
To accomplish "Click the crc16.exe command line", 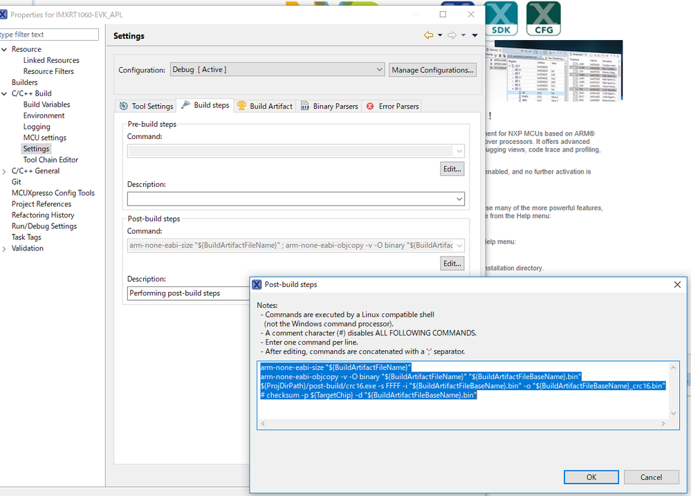I will coord(463,386).
